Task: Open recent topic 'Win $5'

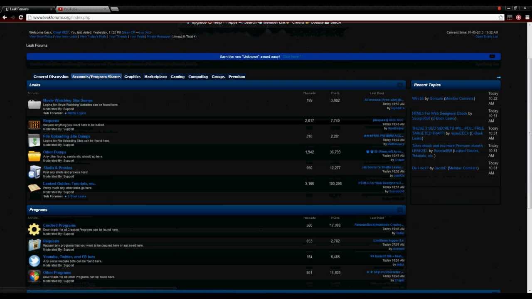Action: click(x=418, y=98)
